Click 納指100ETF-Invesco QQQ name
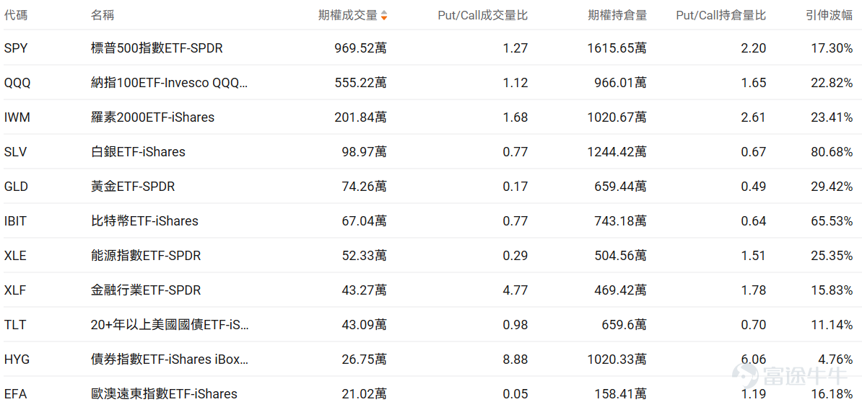This screenshot has width=862, height=402. tap(170, 83)
